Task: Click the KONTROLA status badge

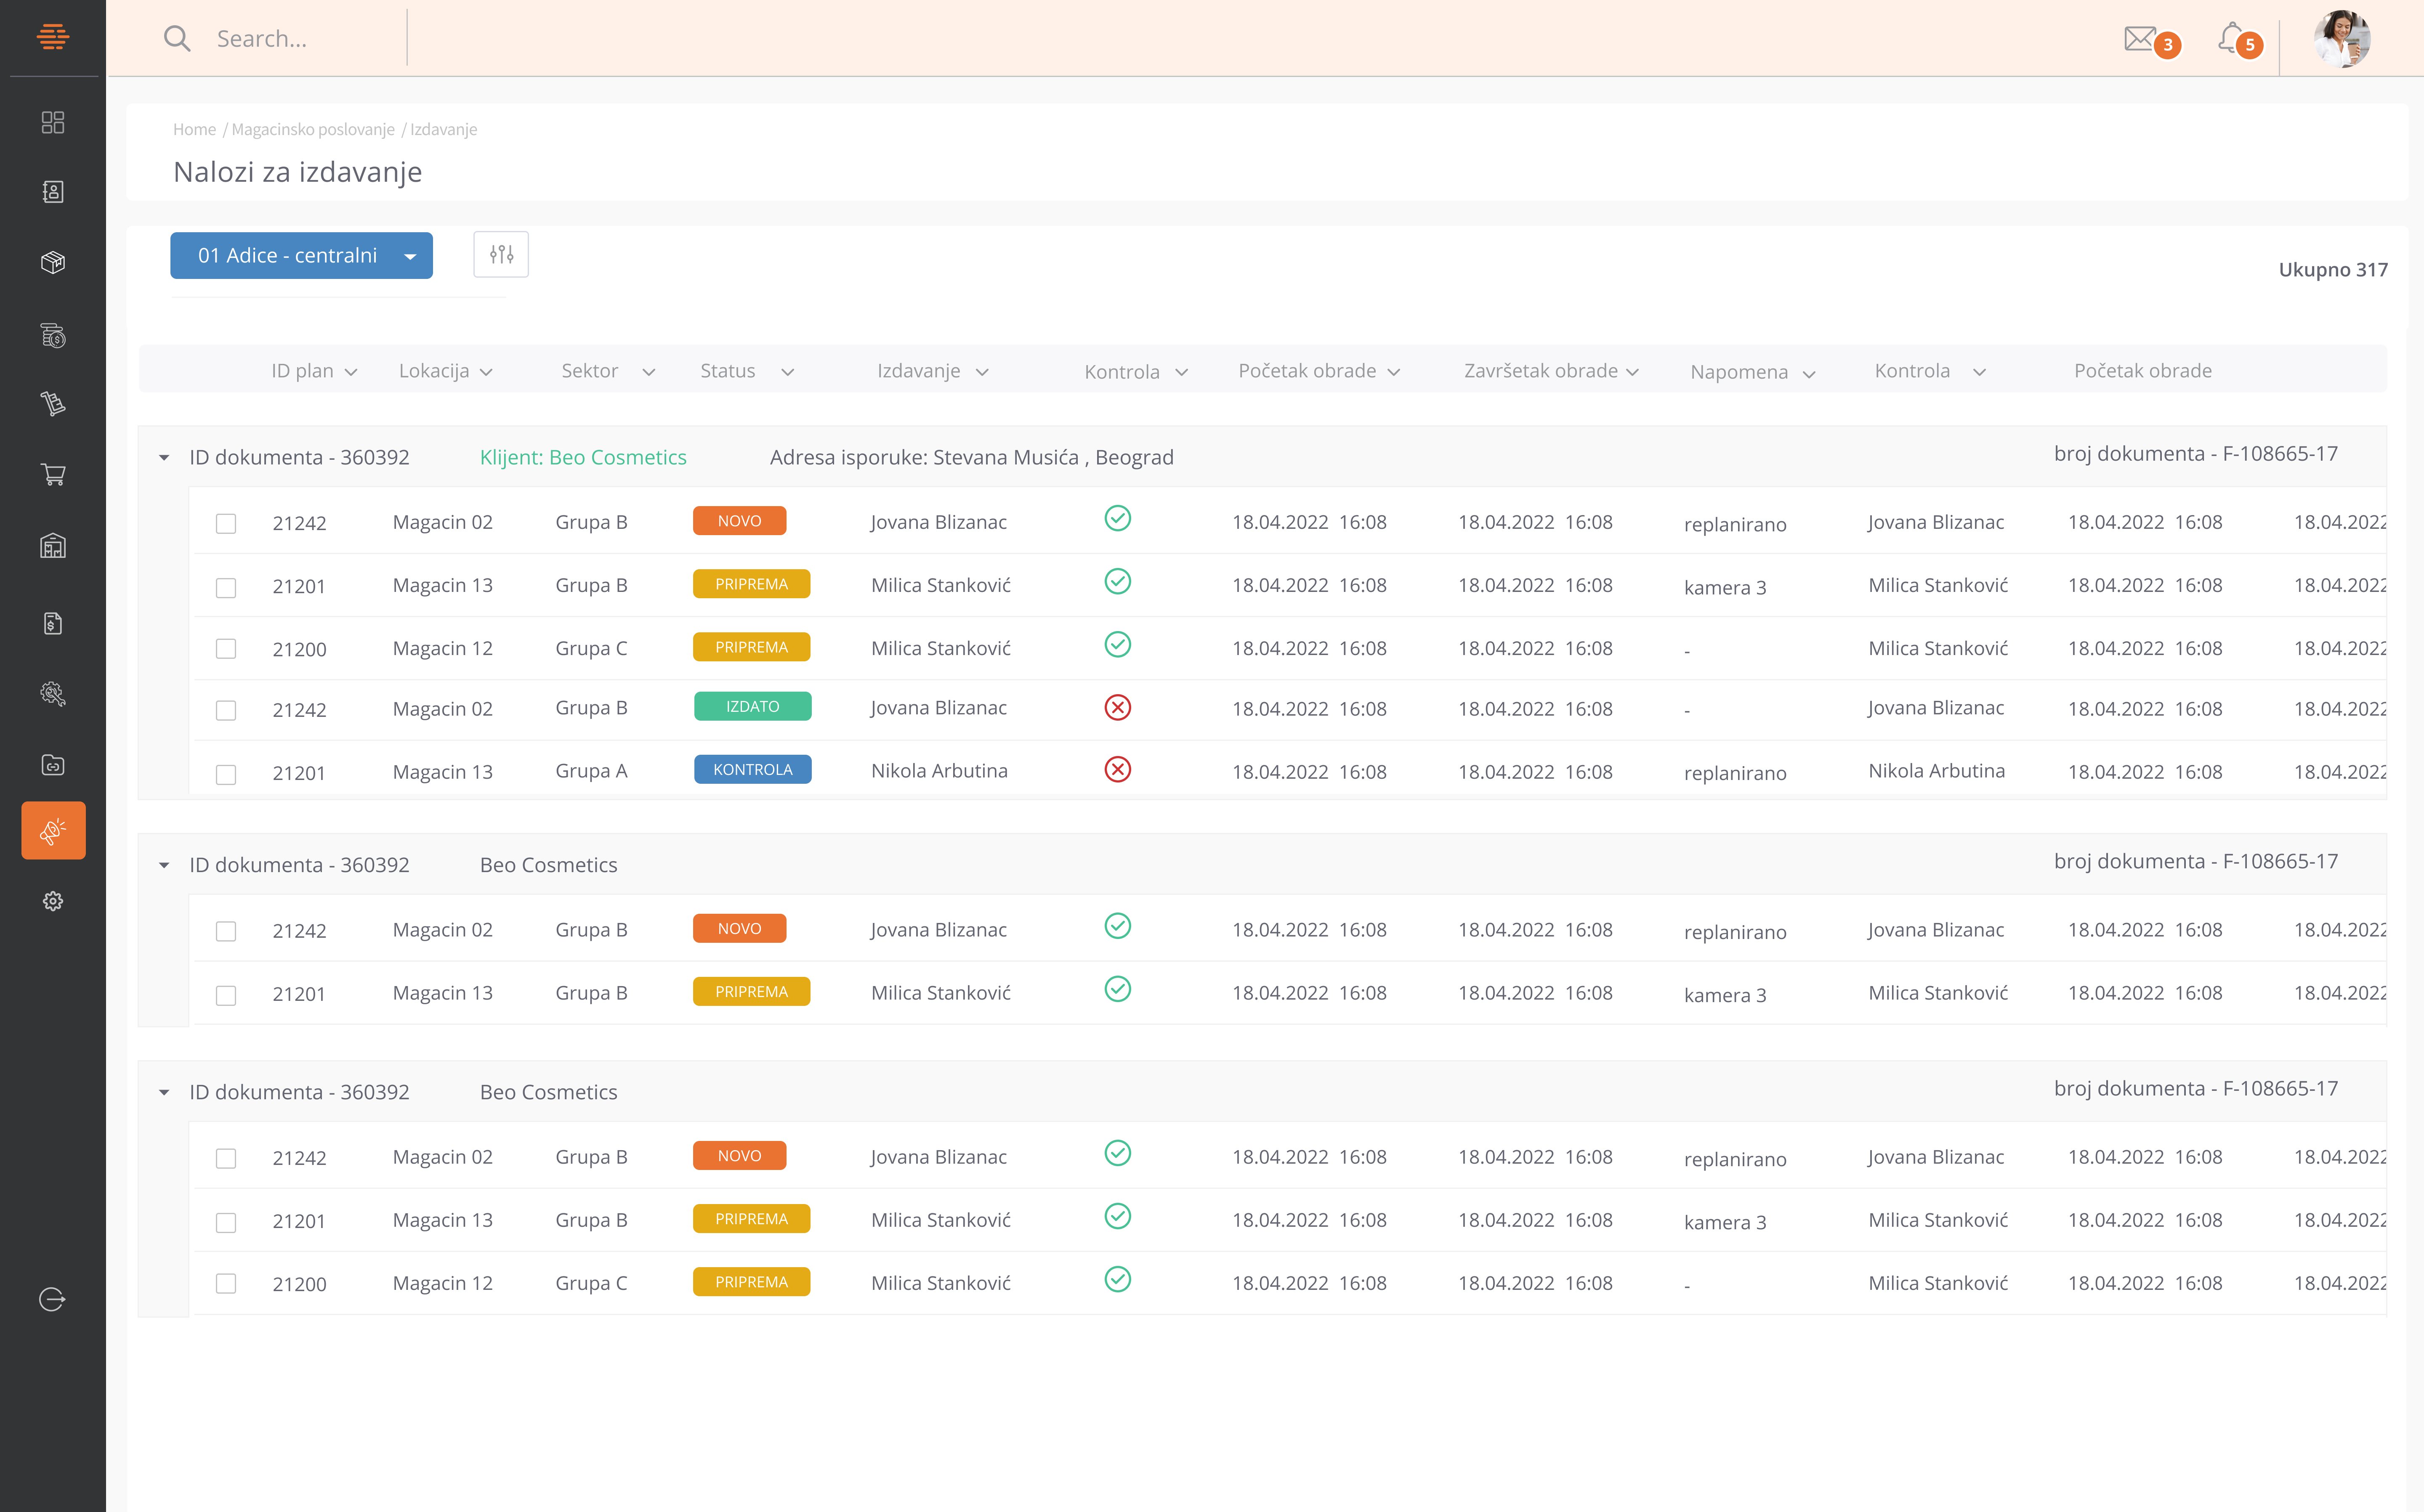Action: click(x=752, y=769)
